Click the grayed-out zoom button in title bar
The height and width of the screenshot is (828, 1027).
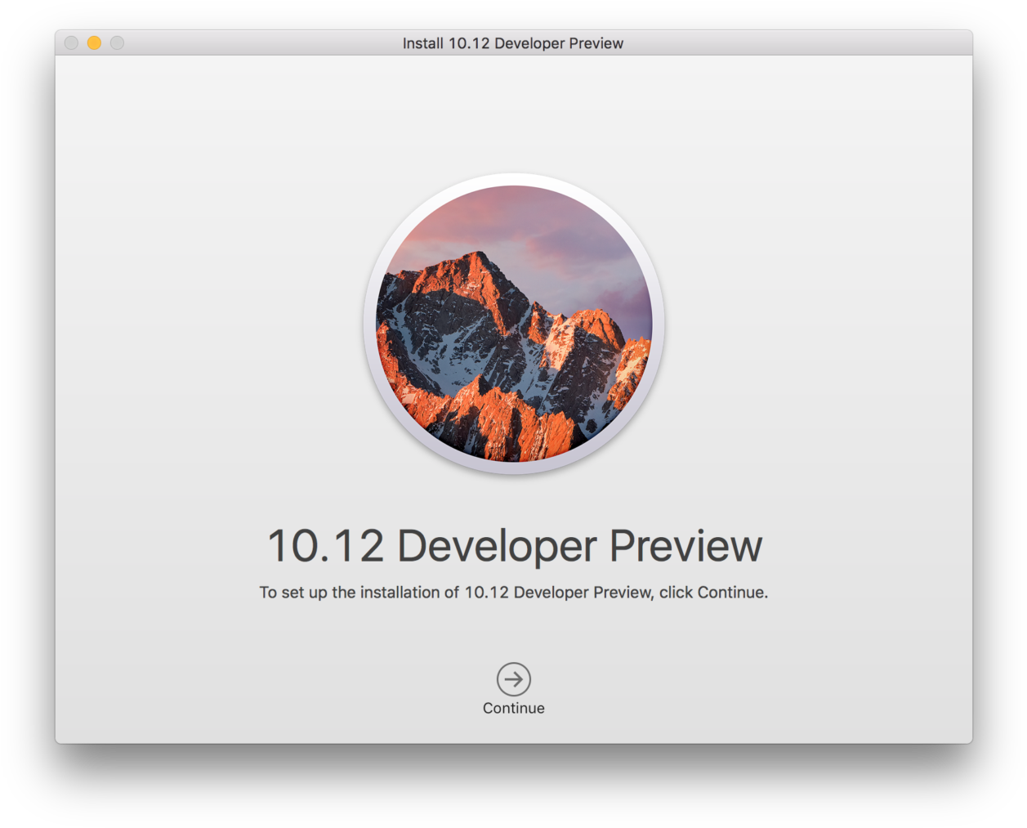(x=118, y=43)
